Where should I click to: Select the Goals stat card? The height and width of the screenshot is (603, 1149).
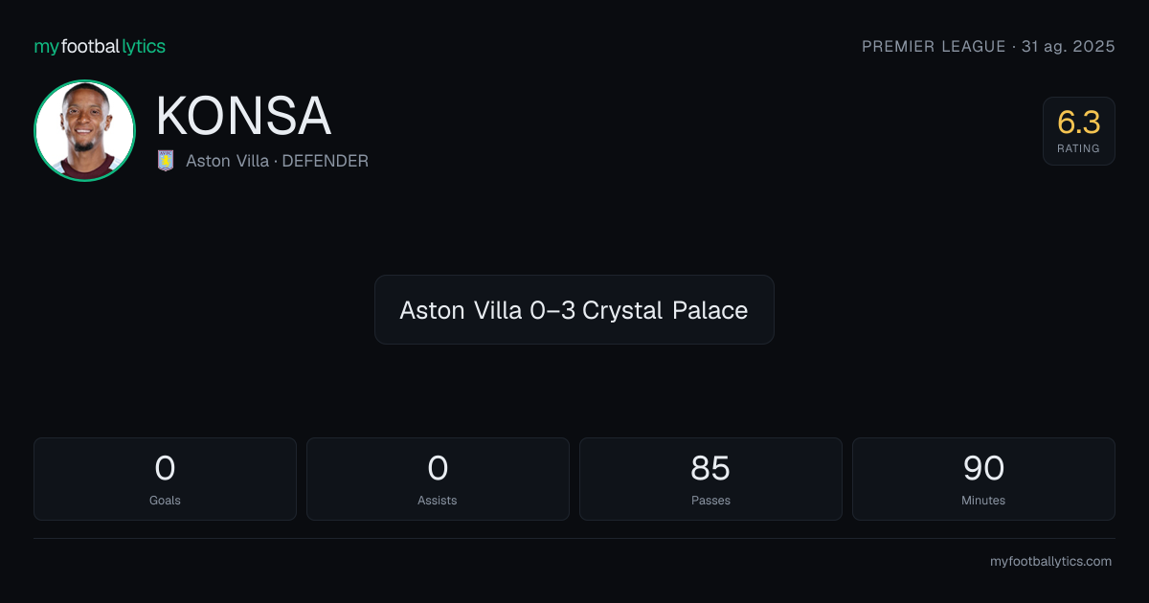165,479
